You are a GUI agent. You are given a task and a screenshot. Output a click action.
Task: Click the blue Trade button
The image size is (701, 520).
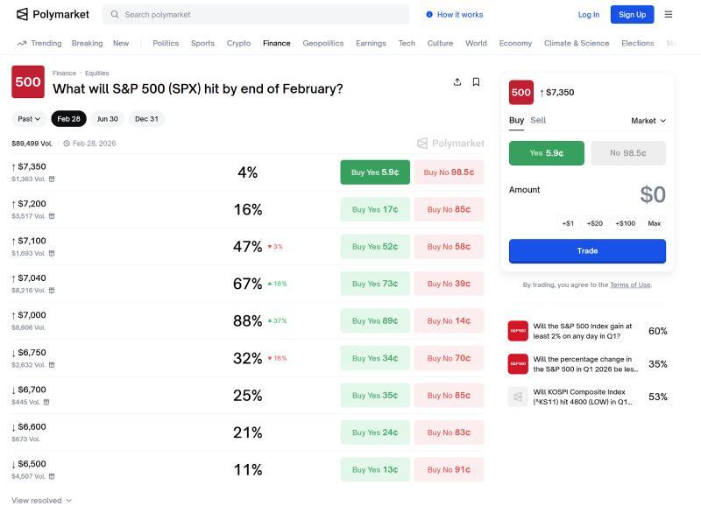click(x=587, y=250)
